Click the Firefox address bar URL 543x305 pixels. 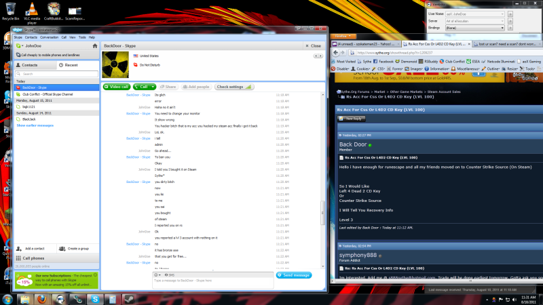[x=395, y=53]
